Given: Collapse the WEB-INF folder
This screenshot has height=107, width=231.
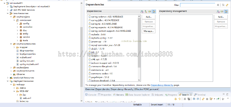Looking at the screenshot, I should click(14, 91).
